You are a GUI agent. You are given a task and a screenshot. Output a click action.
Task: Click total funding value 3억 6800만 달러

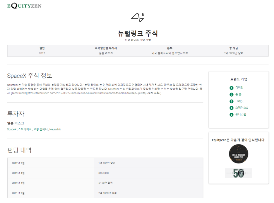coord(234,53)
